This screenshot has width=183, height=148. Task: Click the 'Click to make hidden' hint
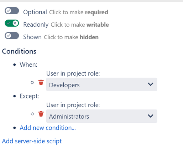(71, 37)
